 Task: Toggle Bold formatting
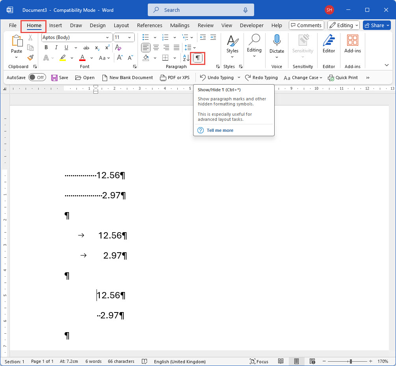point(46,48)
